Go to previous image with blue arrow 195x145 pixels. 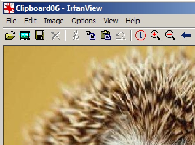(186, 35)
